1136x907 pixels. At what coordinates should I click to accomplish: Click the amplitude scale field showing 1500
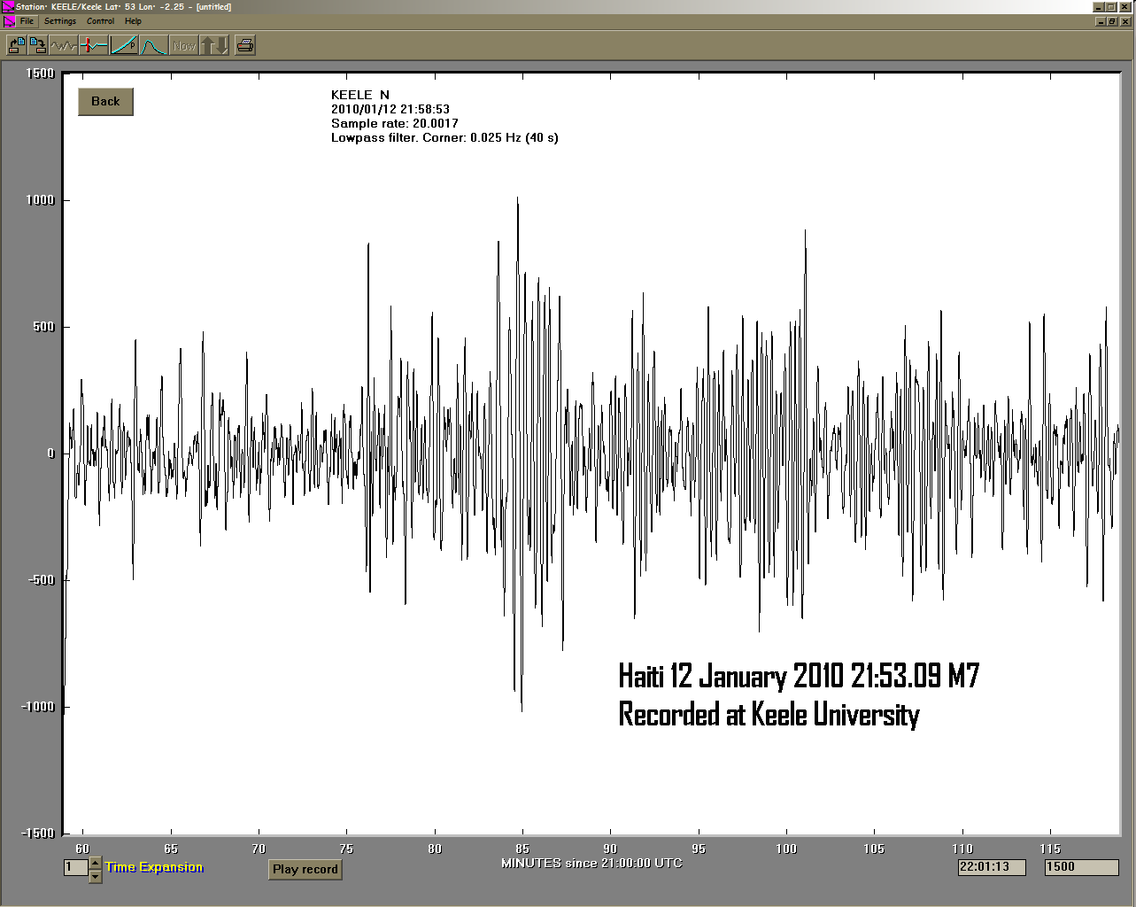[1081, 867]
